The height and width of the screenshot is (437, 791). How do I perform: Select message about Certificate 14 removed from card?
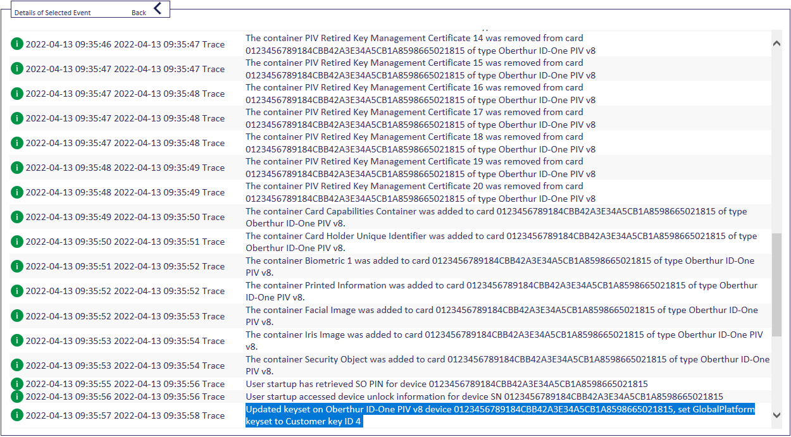[x=420, y=44]
